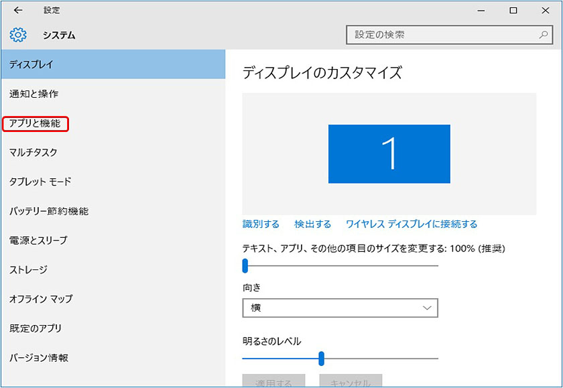Open アプリと機能 settings

(113, 123)
